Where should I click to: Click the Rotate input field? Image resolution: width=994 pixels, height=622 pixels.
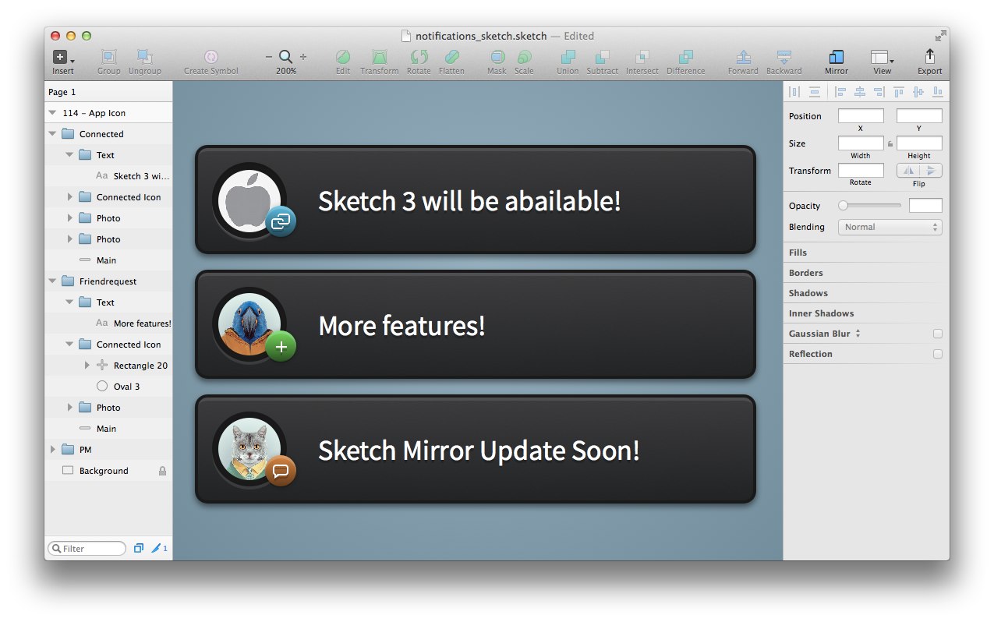pyautogui.click(x=861, y=171)
